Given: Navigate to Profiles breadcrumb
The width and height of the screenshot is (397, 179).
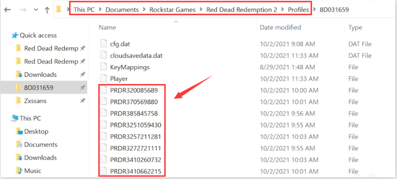Looking at the screenshot, I should coord(298,10).
